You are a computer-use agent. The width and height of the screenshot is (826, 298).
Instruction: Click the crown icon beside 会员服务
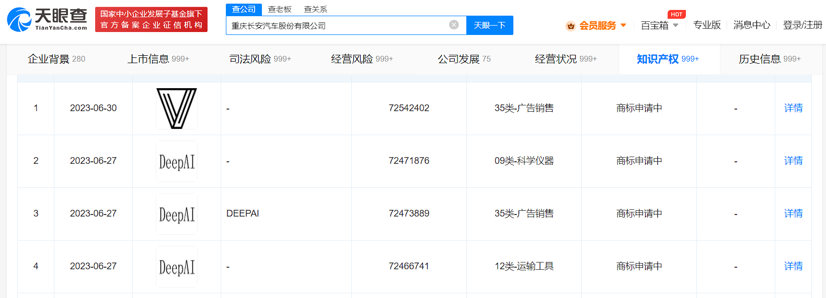[571, 26]
